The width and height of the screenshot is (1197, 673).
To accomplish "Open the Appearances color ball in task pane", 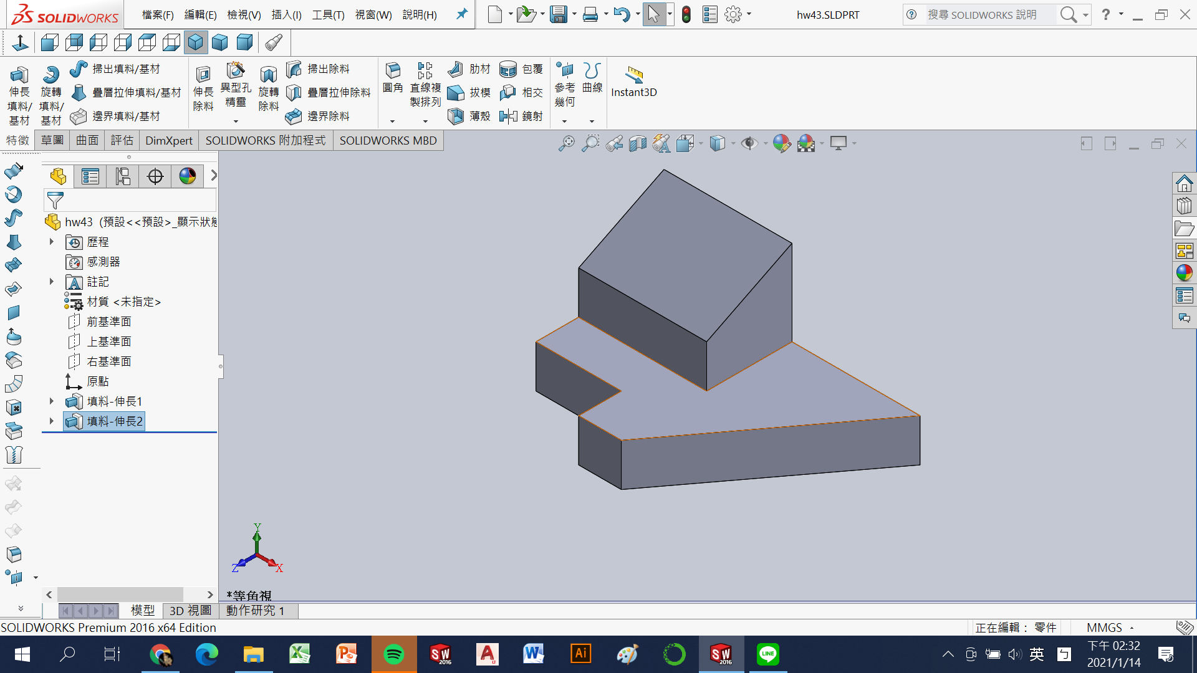I will coord(1184,273).
